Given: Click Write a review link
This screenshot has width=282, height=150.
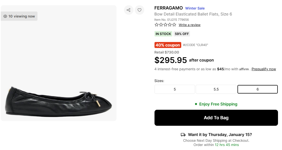Looking at the screenshot, I should click(x=189, y=25).
